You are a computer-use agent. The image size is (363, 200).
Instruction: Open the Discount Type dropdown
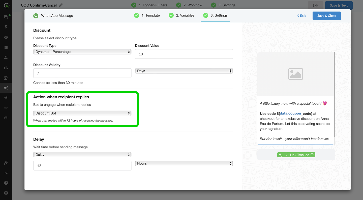tap(82, 52)
